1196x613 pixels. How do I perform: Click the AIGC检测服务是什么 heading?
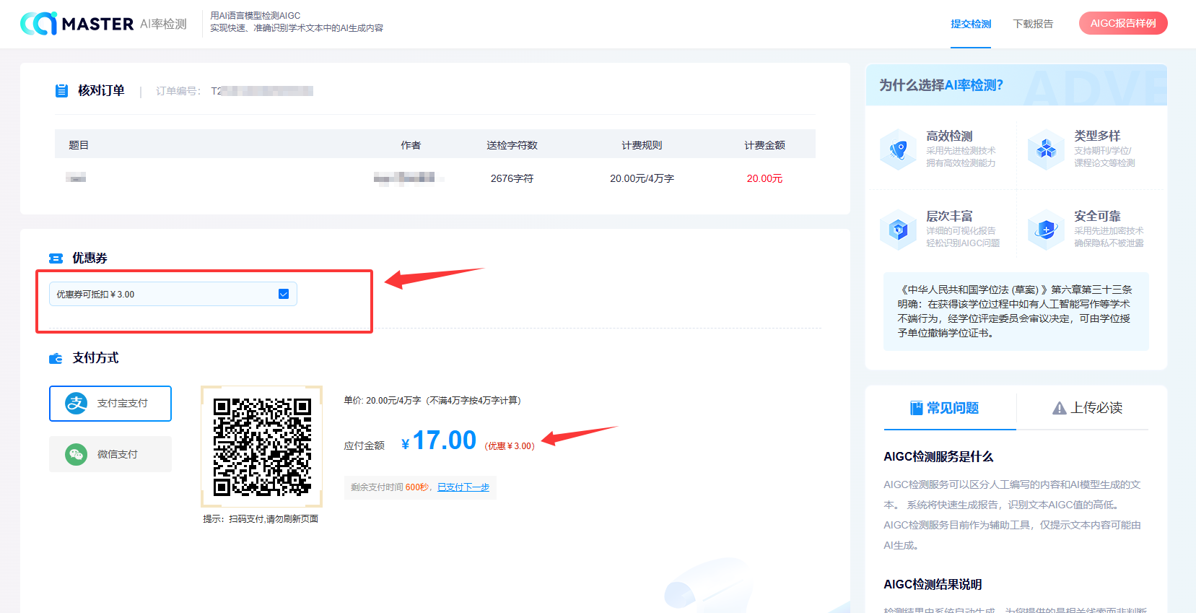938,457
